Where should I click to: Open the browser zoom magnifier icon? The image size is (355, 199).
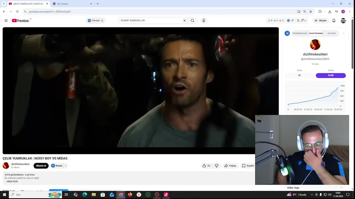[x=305, y=12]
